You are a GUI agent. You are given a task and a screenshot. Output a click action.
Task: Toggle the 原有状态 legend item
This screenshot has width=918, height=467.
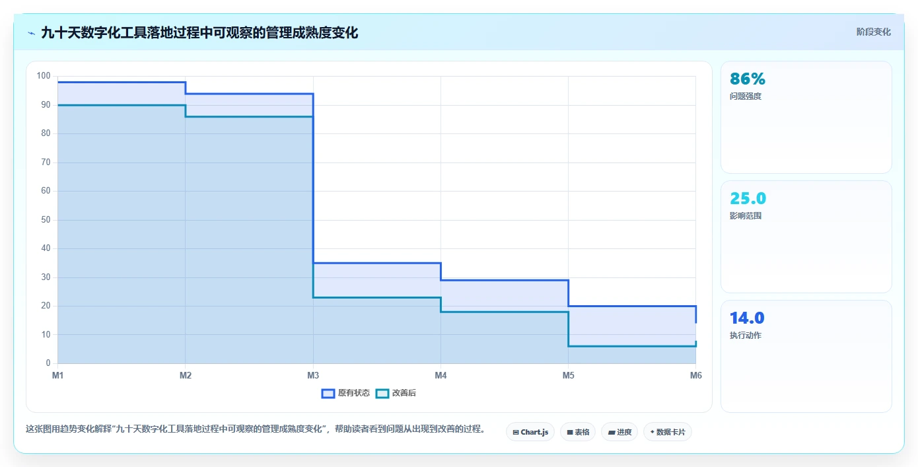click(345, 393)
